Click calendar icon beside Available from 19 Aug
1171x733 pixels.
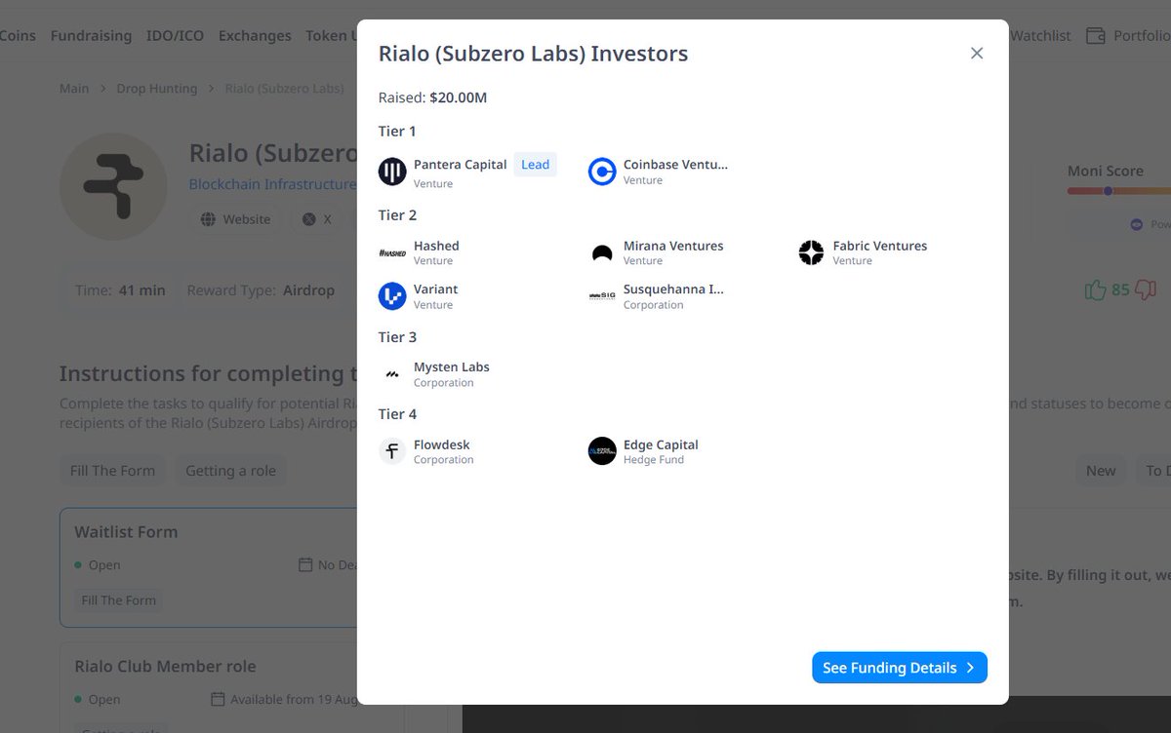point(218,700)
